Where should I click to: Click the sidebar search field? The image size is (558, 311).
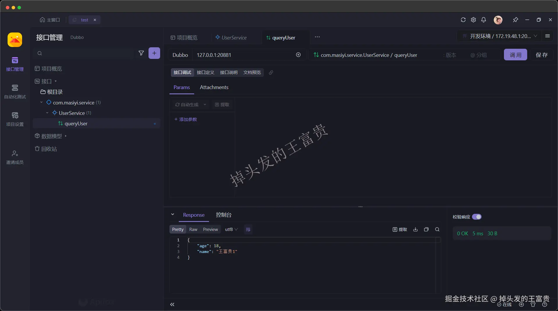[x=84, y=53]
